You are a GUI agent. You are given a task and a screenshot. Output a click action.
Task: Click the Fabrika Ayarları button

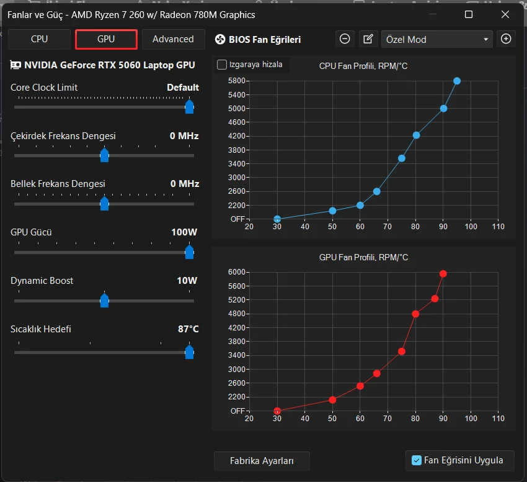(x=262, y=461)
